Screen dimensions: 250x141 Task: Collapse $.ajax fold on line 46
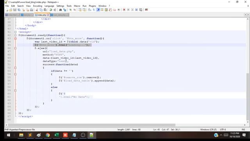click(16, 48)
